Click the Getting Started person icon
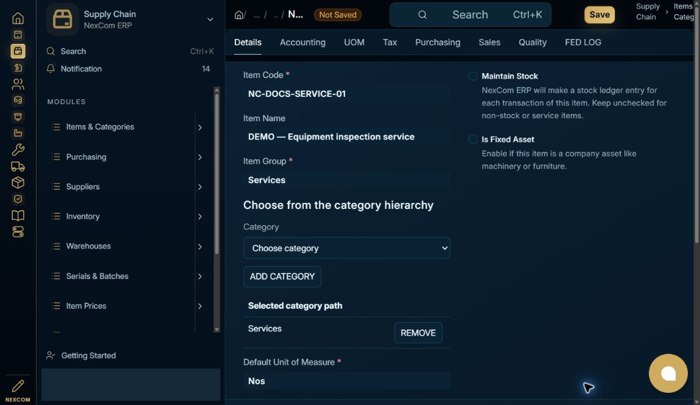This screenshot has width=700, height=405. (51, 356)
